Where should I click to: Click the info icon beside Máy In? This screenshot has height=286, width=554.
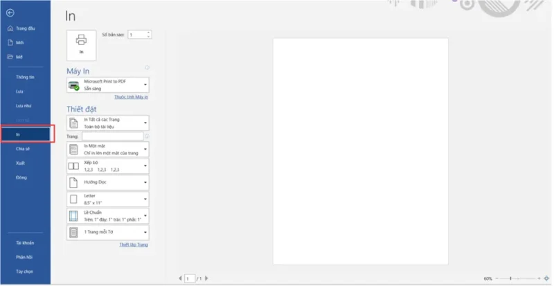(148, 68)
